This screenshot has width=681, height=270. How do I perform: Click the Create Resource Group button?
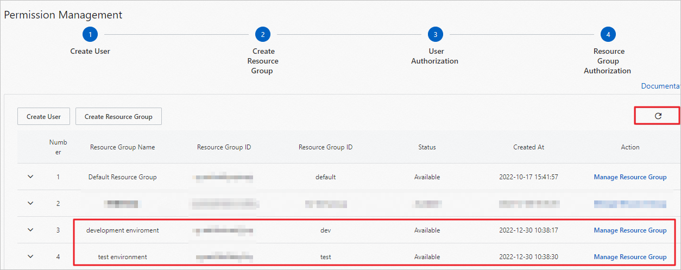coord(118,116)
